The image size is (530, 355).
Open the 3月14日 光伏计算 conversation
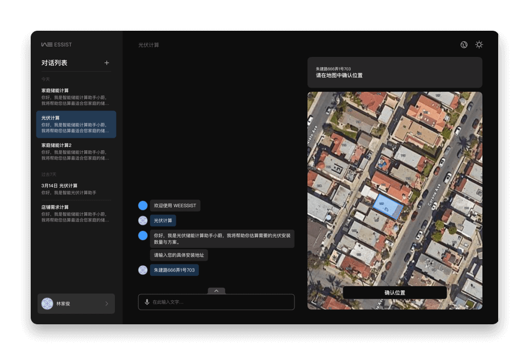click(76, 189)
